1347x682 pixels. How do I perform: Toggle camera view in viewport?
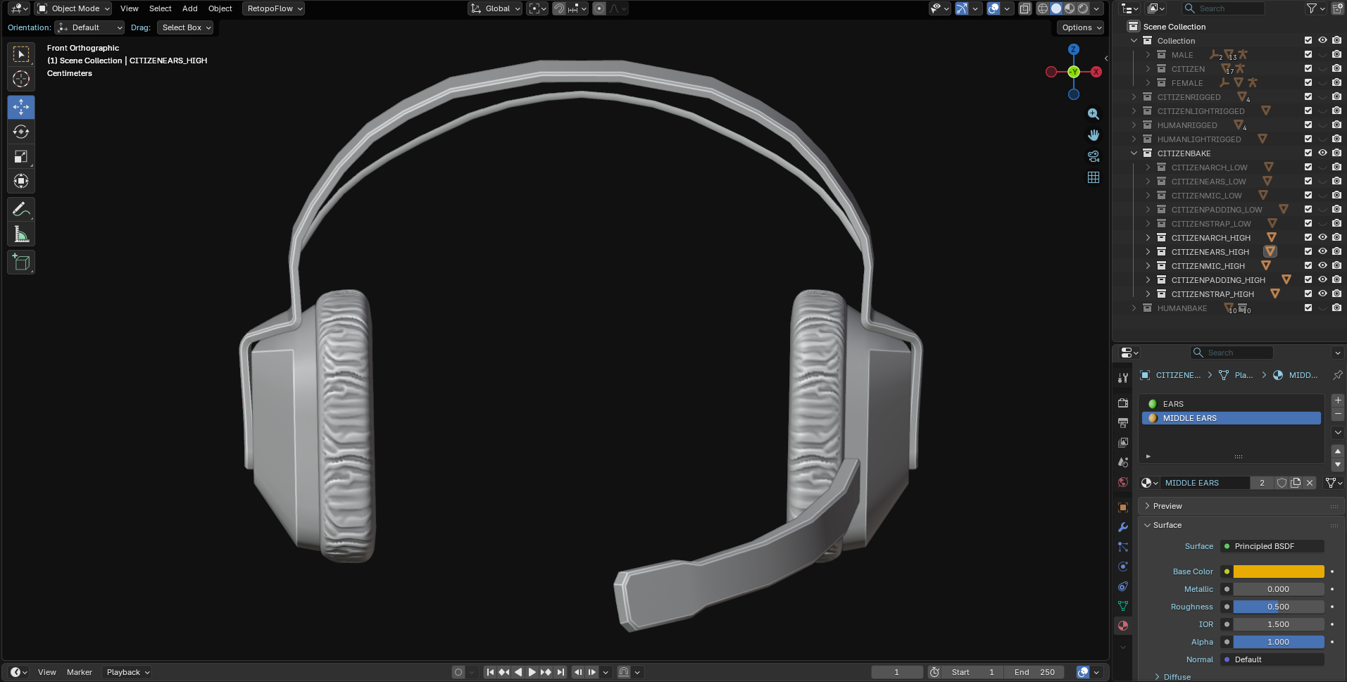pyautogui.click(x=1093, y=156)
